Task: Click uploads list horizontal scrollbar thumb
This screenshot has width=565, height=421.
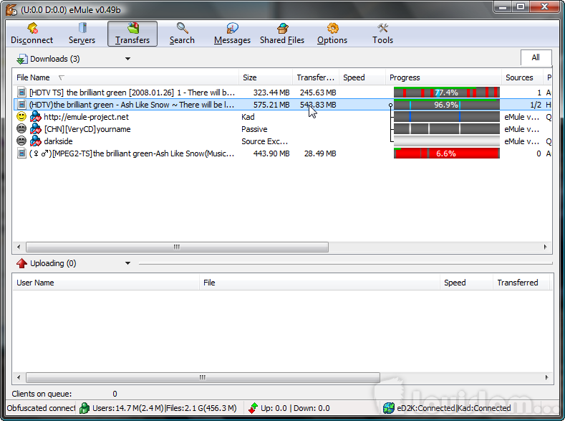Action: coord(203,377)
